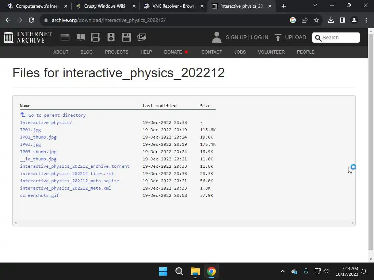The width and height of the screenshot is (374, 280).
Task: Reload the page with the refresh icon
Action: (31, 20)
